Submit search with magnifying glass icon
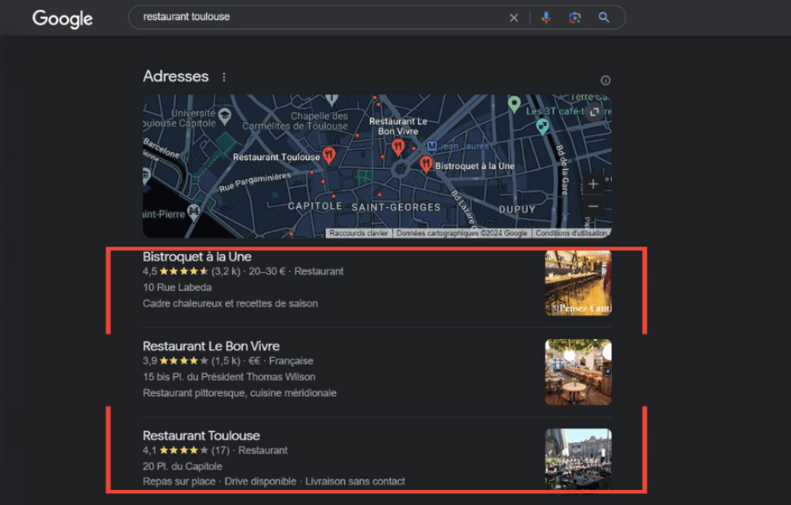This screenshot has width=791, height=505. point(604,18)
